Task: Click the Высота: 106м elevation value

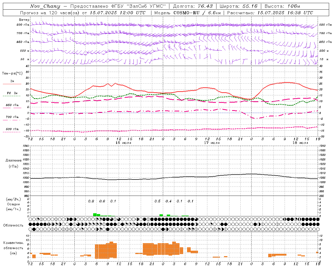Action: pyautogui.click(x=282, y=6)
